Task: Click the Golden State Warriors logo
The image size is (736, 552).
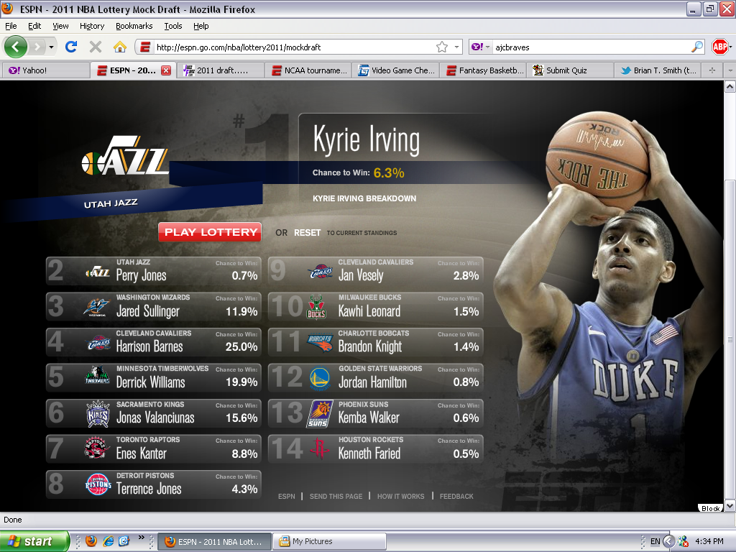Action: click(x=320, y=378)
